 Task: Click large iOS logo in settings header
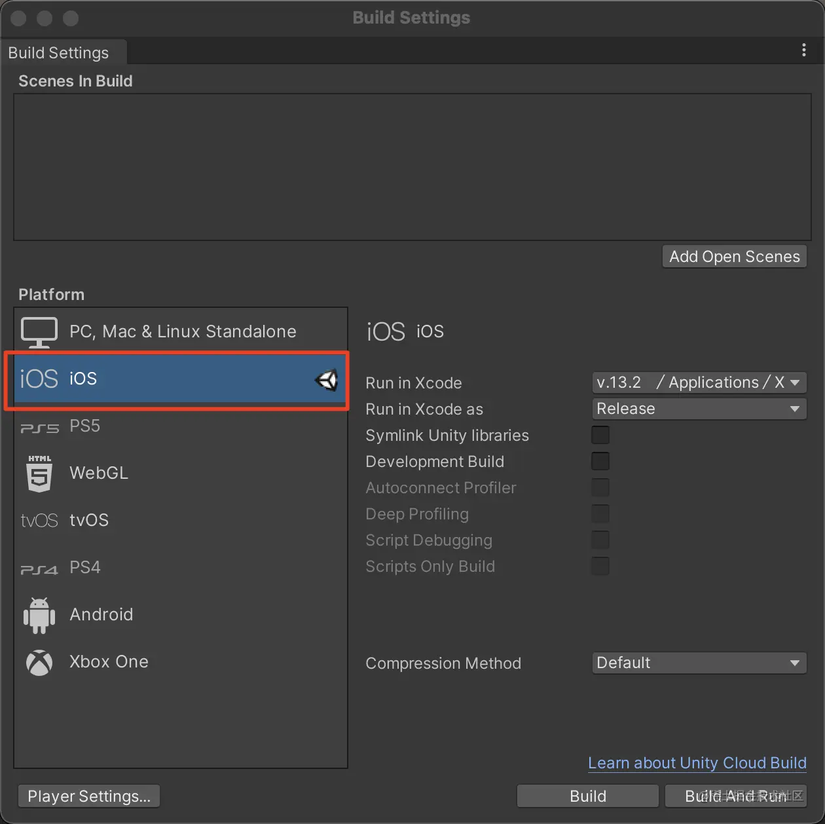[x=386, y=331]
